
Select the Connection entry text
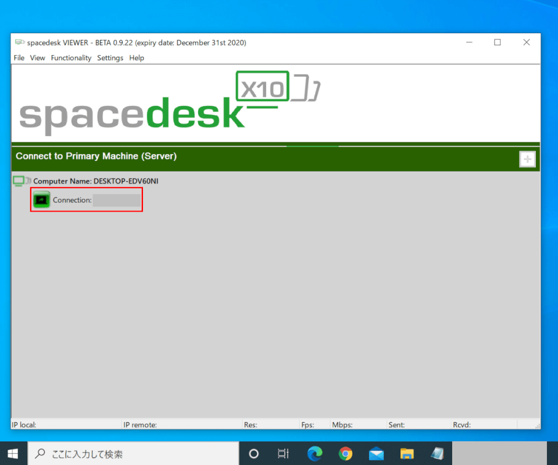(x=72, y=200)
